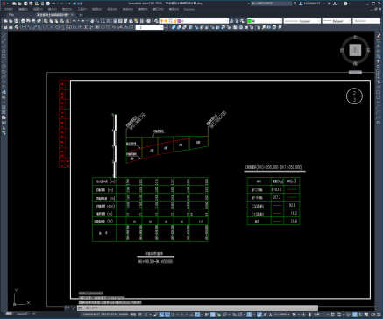The image size is (383, 319).
Task: Click the search magnifier in title bar
Action: [x=295, y=4]
